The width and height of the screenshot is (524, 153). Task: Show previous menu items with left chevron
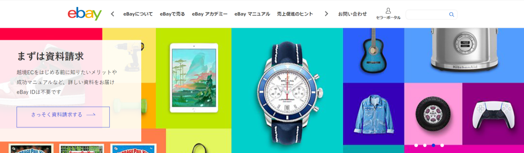pos(113,14)
